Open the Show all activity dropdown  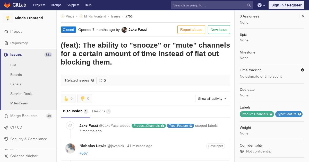click(213, 98)
